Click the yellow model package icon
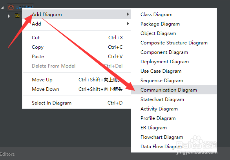 point(17,16)
